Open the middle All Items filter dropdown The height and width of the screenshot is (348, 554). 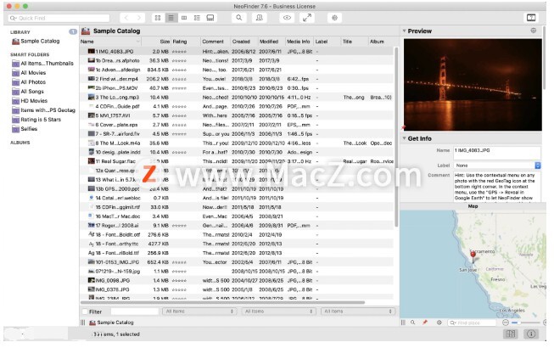pyautogui.click(x=279, y=312)
